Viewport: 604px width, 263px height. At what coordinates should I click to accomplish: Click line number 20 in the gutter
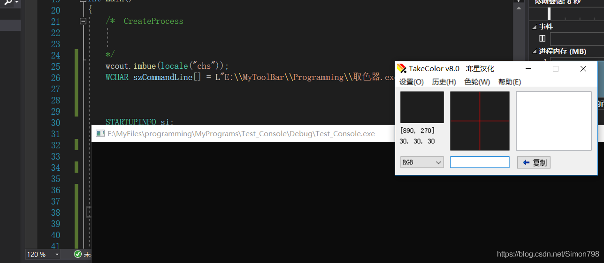click(55, 10)
